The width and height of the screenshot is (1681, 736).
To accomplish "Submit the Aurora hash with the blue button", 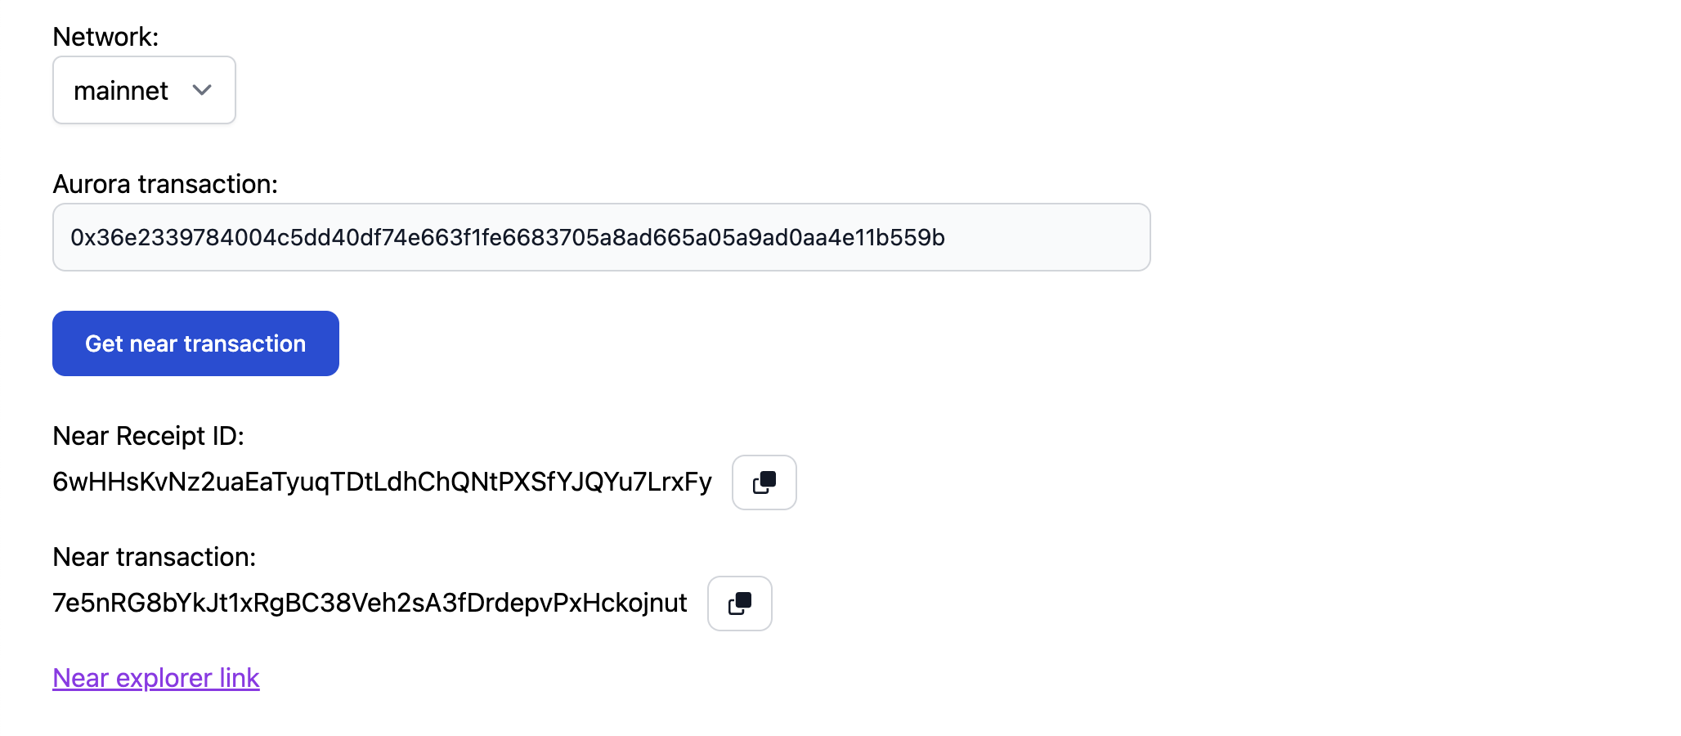I will pos(195,343).
